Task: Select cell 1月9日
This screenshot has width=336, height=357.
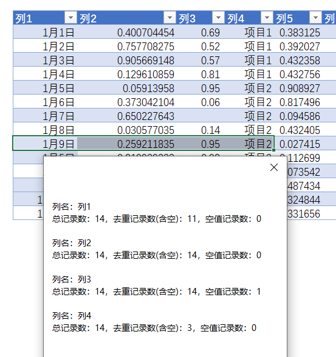Action: (x=45, y=143)
